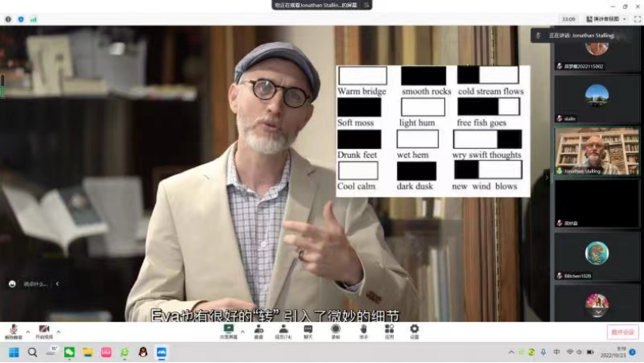
Task: Open the apps icon in toolbar
Action: [389, 329]
